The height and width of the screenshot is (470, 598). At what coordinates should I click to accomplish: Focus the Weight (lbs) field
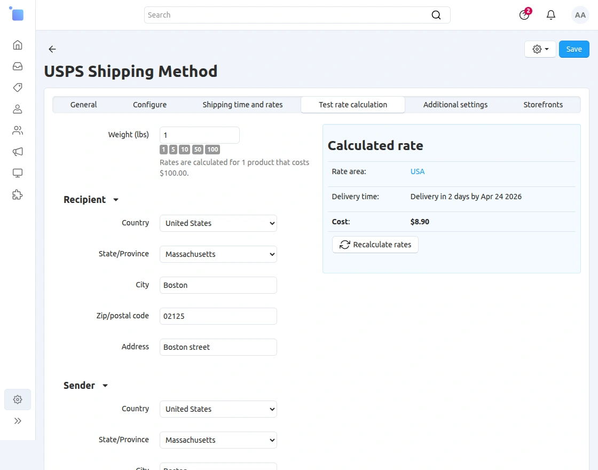[200, 135]
